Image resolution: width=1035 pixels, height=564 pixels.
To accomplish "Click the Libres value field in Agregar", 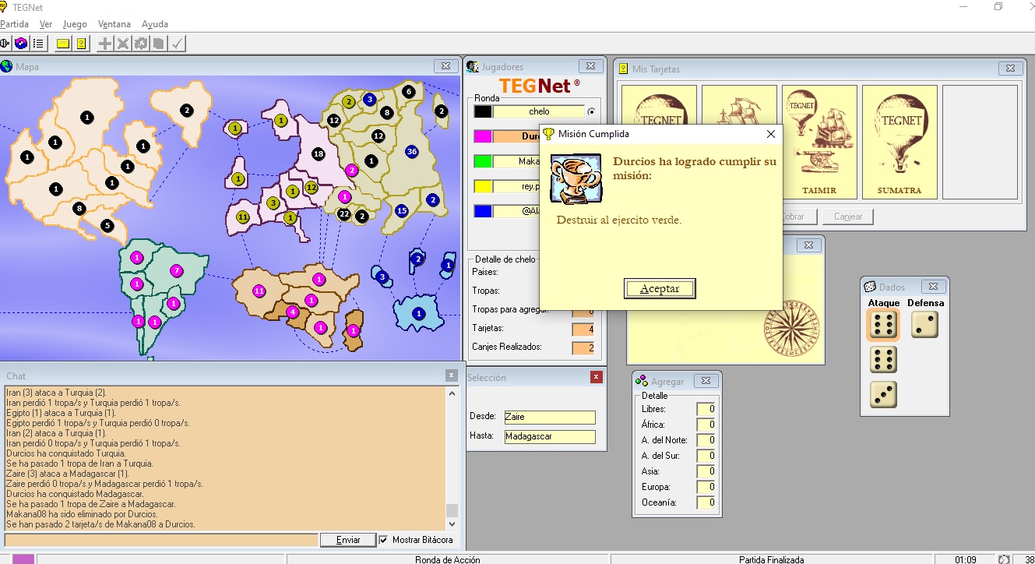I will 706,409.
